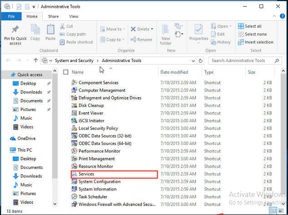The height and width of the screenshot is (215, 288).
Task: Click the Select all icon
Action: (x=241, y=26)
